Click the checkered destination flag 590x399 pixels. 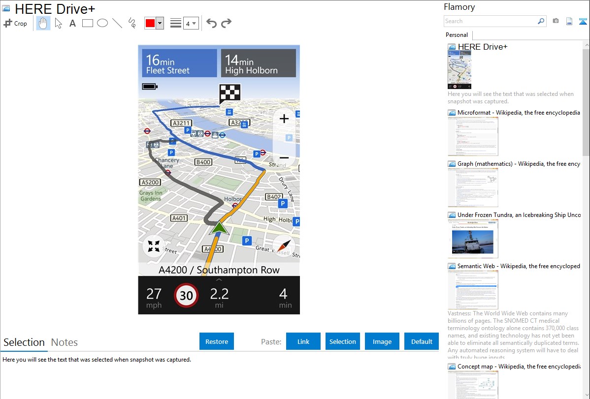click(x=229, y=93)
